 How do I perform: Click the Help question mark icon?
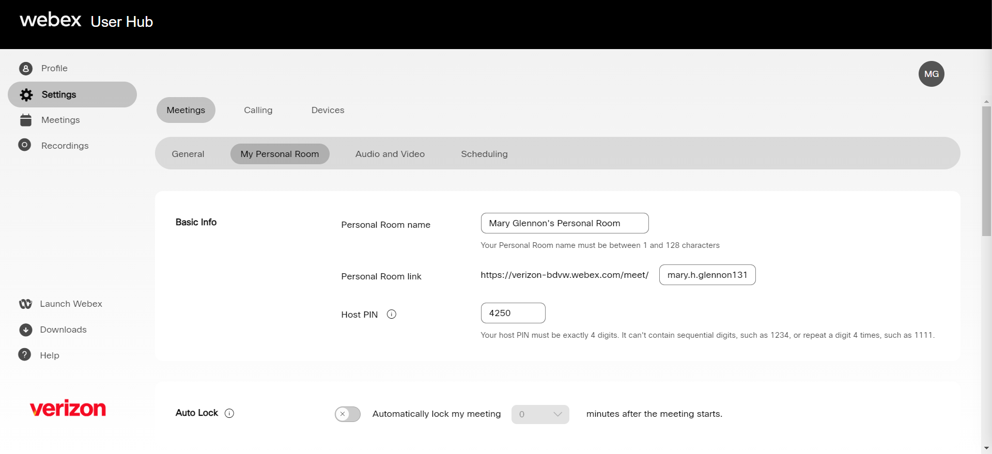[24, 354]
